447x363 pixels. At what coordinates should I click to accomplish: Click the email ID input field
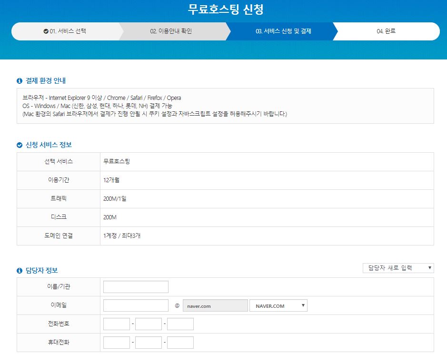tap(136, 306)
